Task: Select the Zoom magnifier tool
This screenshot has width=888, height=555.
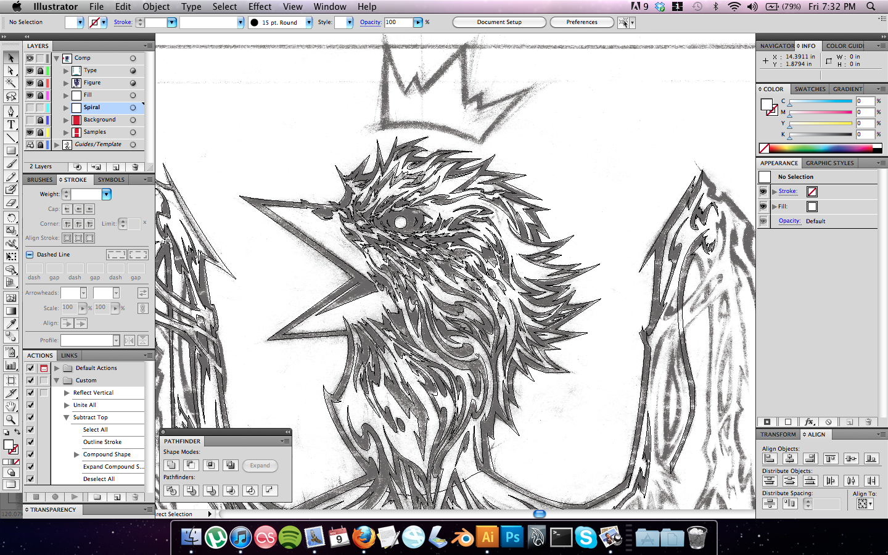Action: click(x=11, y=419)
